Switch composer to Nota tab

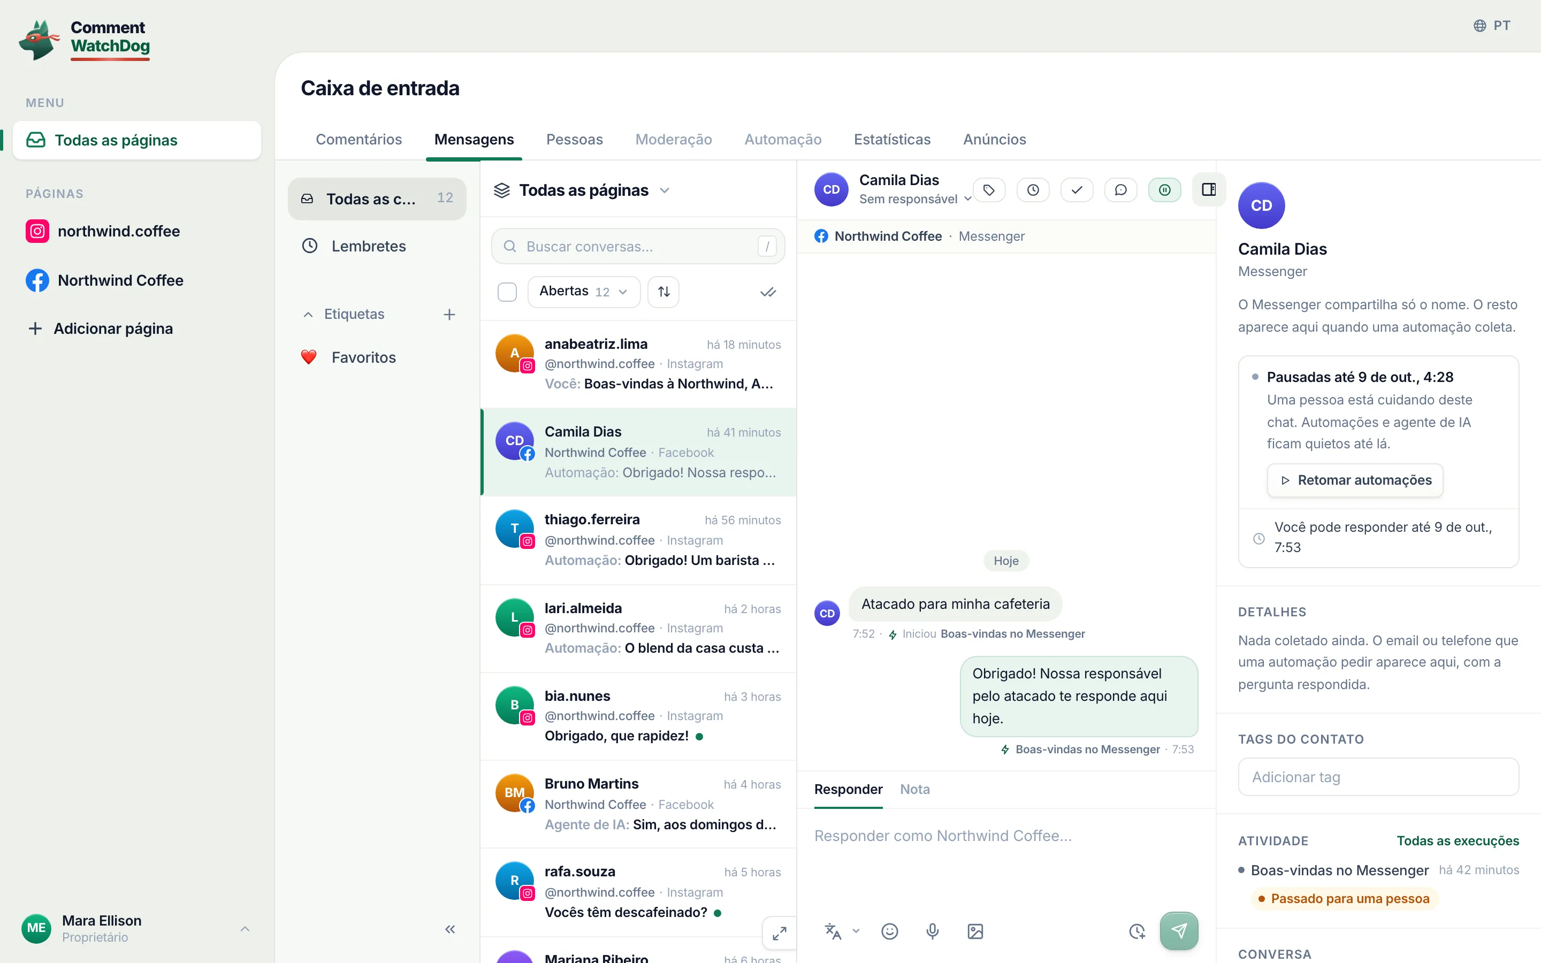pos(914,789)
